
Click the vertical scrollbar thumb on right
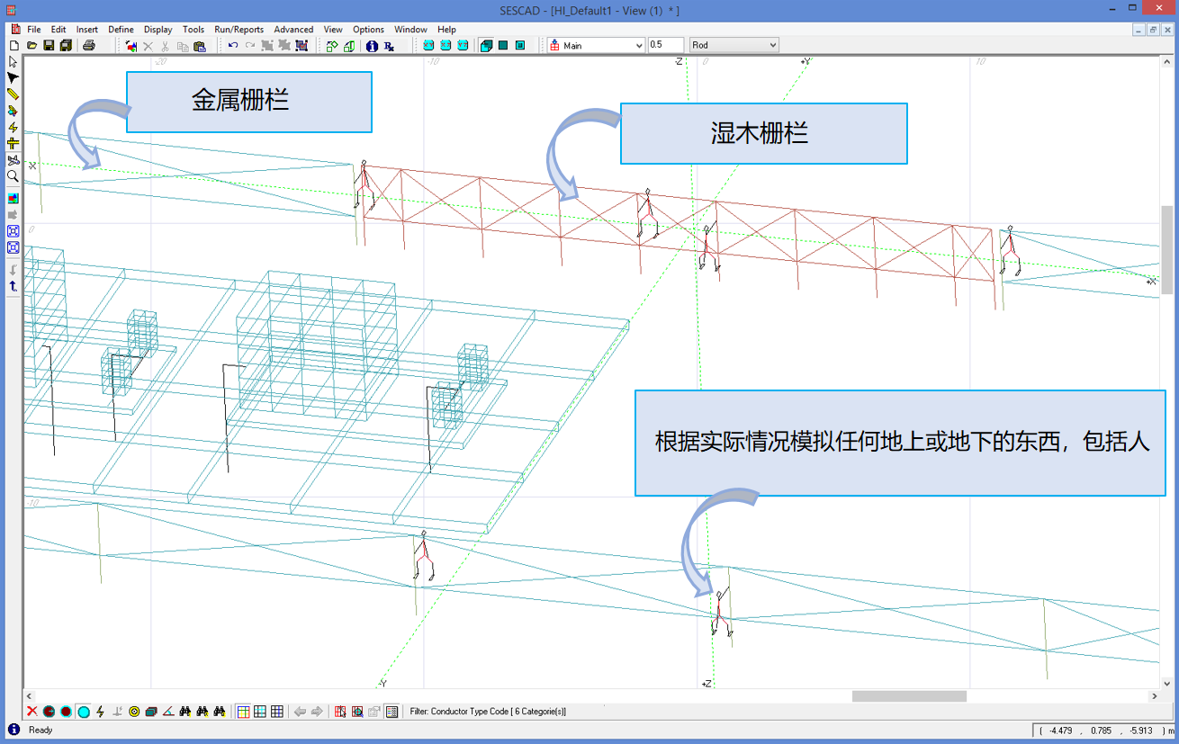[1167, 249]
